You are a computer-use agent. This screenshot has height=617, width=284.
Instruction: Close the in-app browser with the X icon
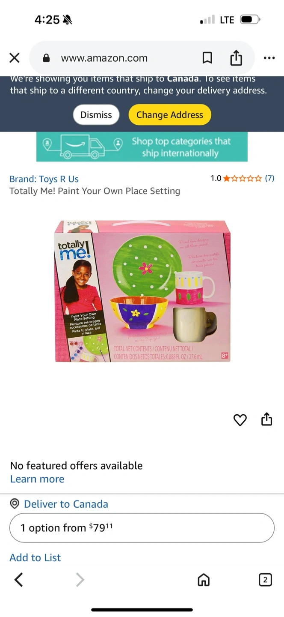(15, 58)
